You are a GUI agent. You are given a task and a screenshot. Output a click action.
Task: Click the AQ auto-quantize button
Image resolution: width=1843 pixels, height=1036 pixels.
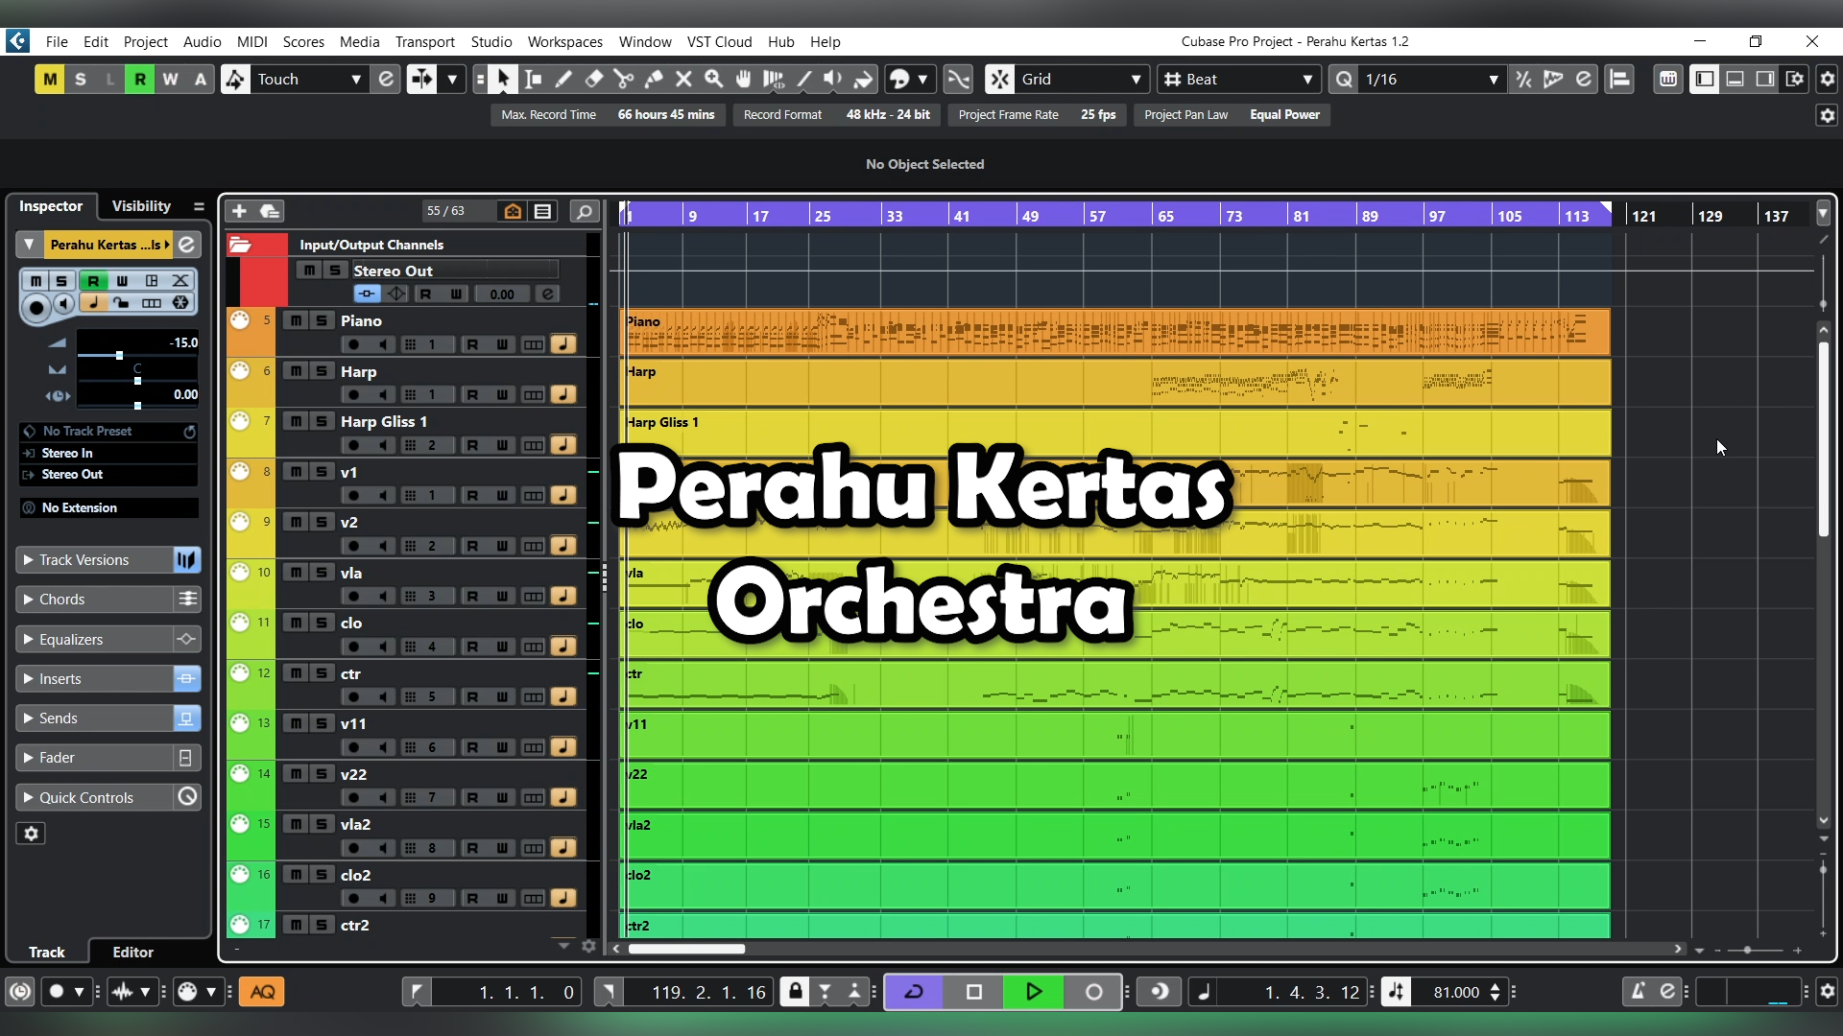pos(262,992)
